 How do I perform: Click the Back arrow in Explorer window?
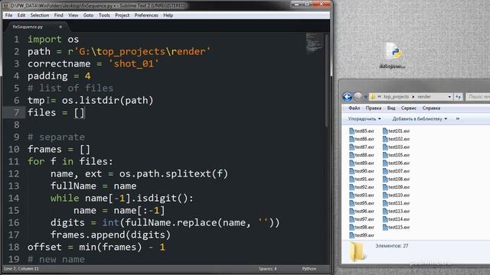click(347, 97)
